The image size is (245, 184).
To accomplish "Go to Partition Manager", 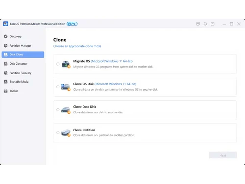I will click(23, 46).
